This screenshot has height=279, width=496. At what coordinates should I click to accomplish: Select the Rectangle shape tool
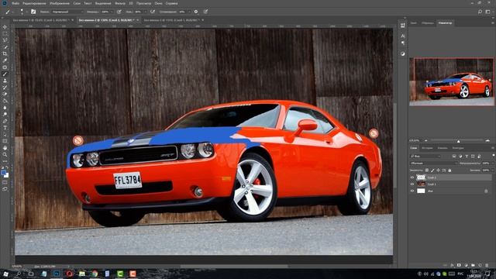point(5,141)
